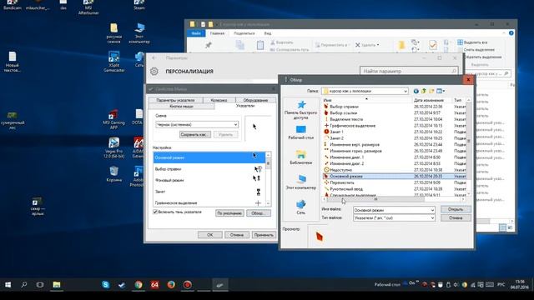Click the Открыть button
The height and width of the screenshot is (300, 534).
pos(456,209)
